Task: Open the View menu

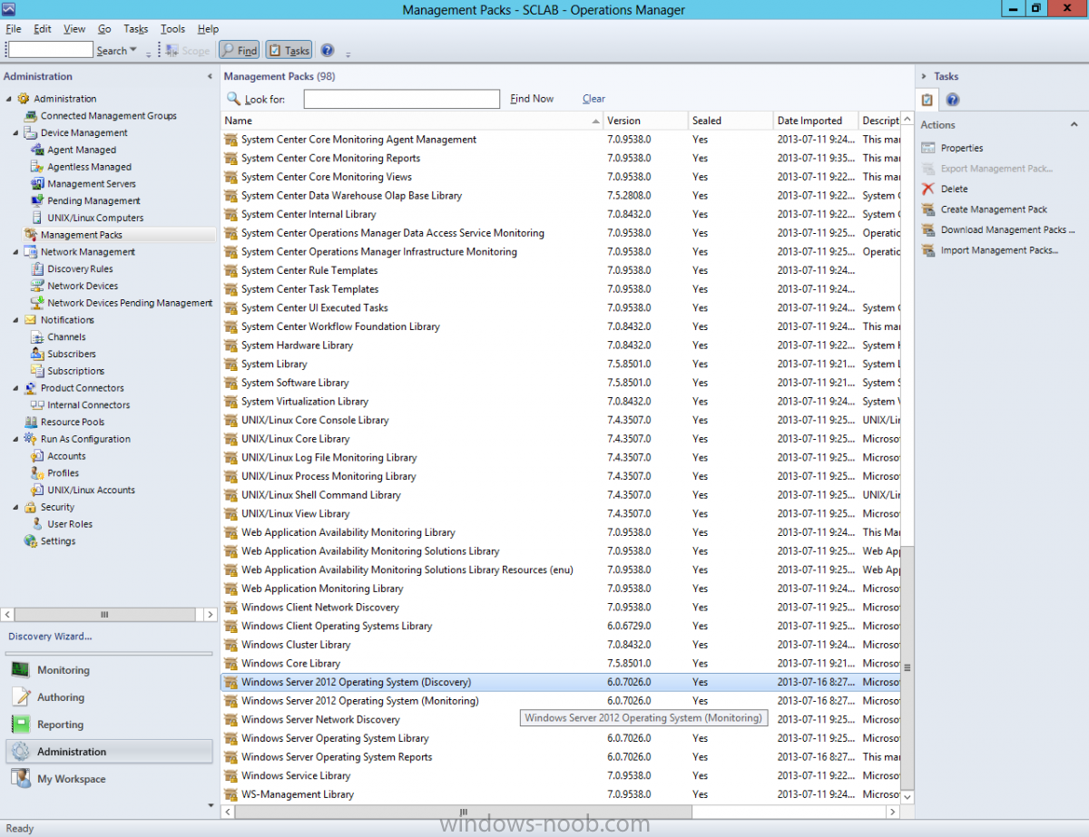Action: click(74, 29)
